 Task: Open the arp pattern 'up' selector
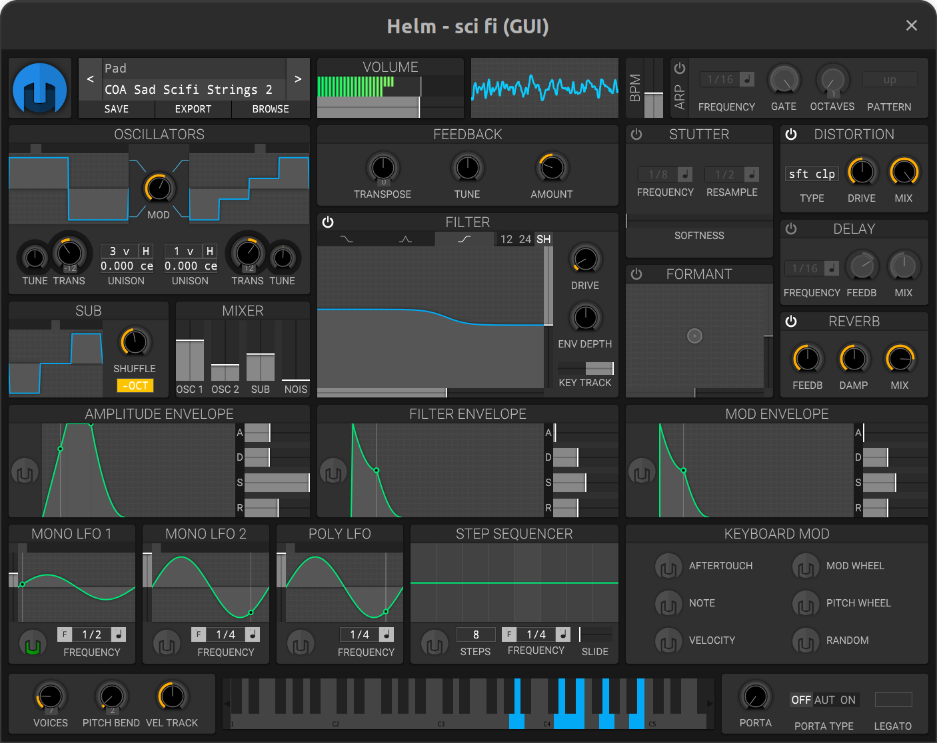[x=890, y=79]
